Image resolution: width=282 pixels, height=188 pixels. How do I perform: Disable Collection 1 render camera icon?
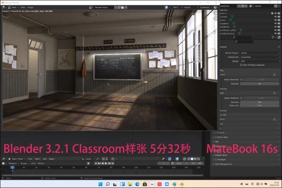point(279,13)
